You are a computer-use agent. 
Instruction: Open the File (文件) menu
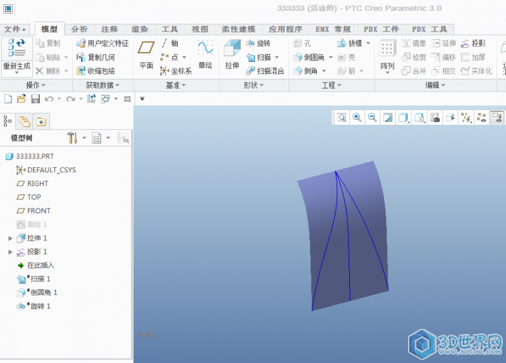[15, 29]
